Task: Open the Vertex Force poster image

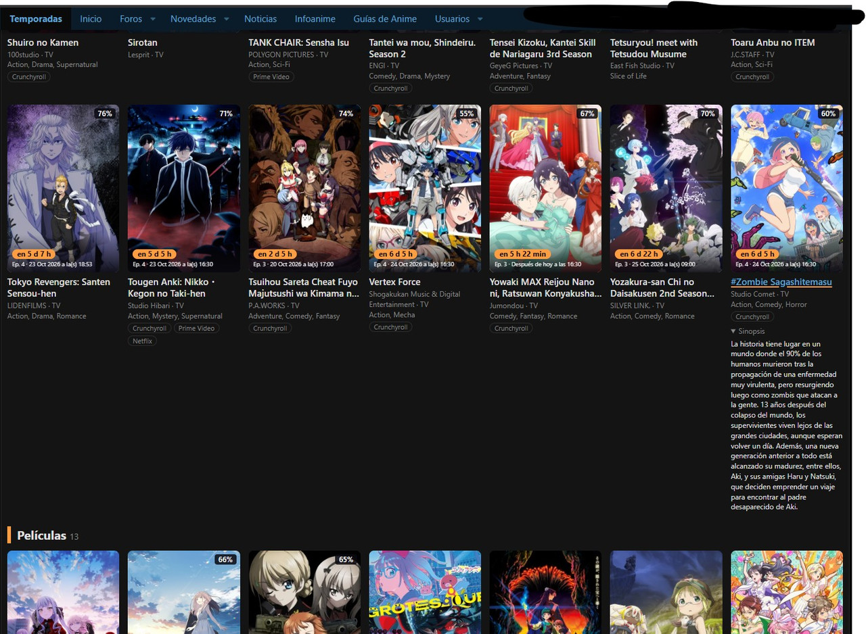Action: click(x=425, y=189)
